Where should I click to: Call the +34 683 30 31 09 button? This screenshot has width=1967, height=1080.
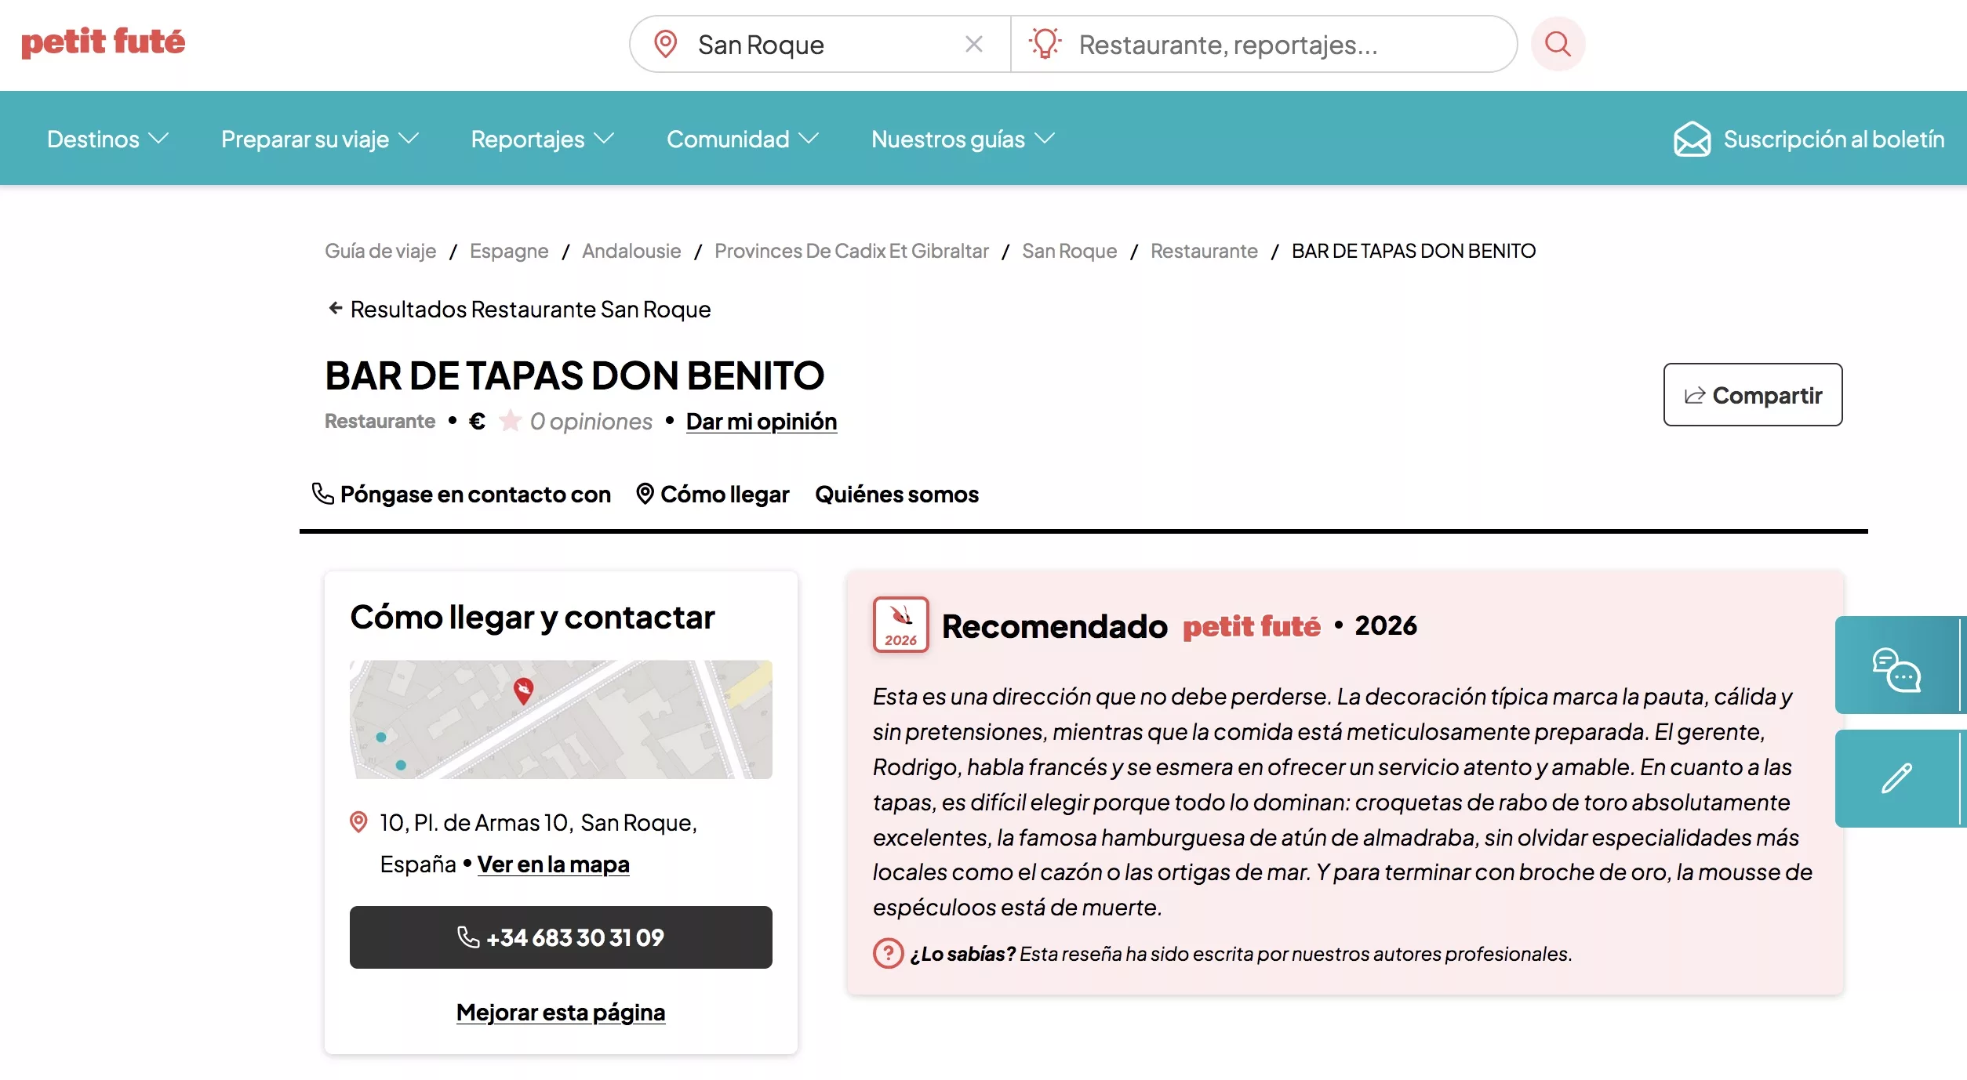click(x=561, y=937)
